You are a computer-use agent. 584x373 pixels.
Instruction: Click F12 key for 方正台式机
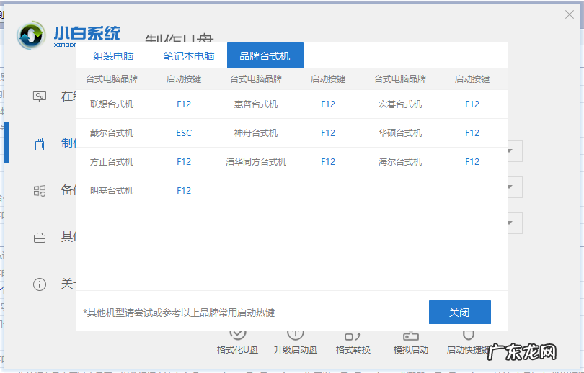pyautogui.click(x=184, y=162)
